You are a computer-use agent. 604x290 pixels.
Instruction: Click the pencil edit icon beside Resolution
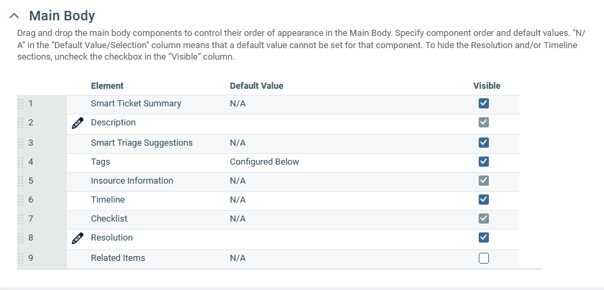(x=78, y=238)
